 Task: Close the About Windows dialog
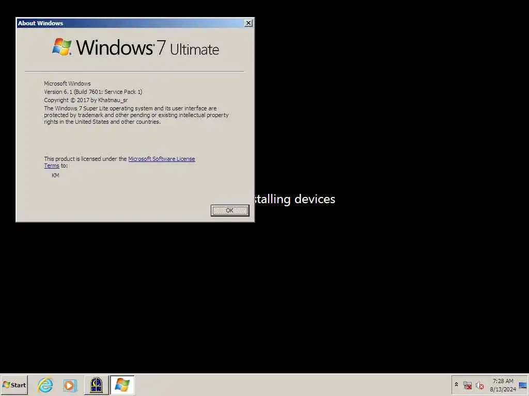pos(248,23)
